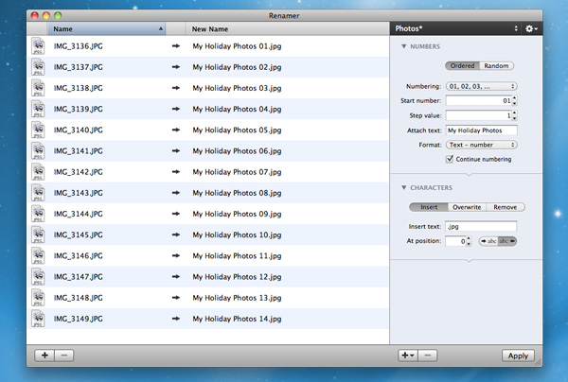Viewport: 568px width, 382px height.
Task: Set position direction from start of name
Action: pyautogui.click(x=488, y=241)
